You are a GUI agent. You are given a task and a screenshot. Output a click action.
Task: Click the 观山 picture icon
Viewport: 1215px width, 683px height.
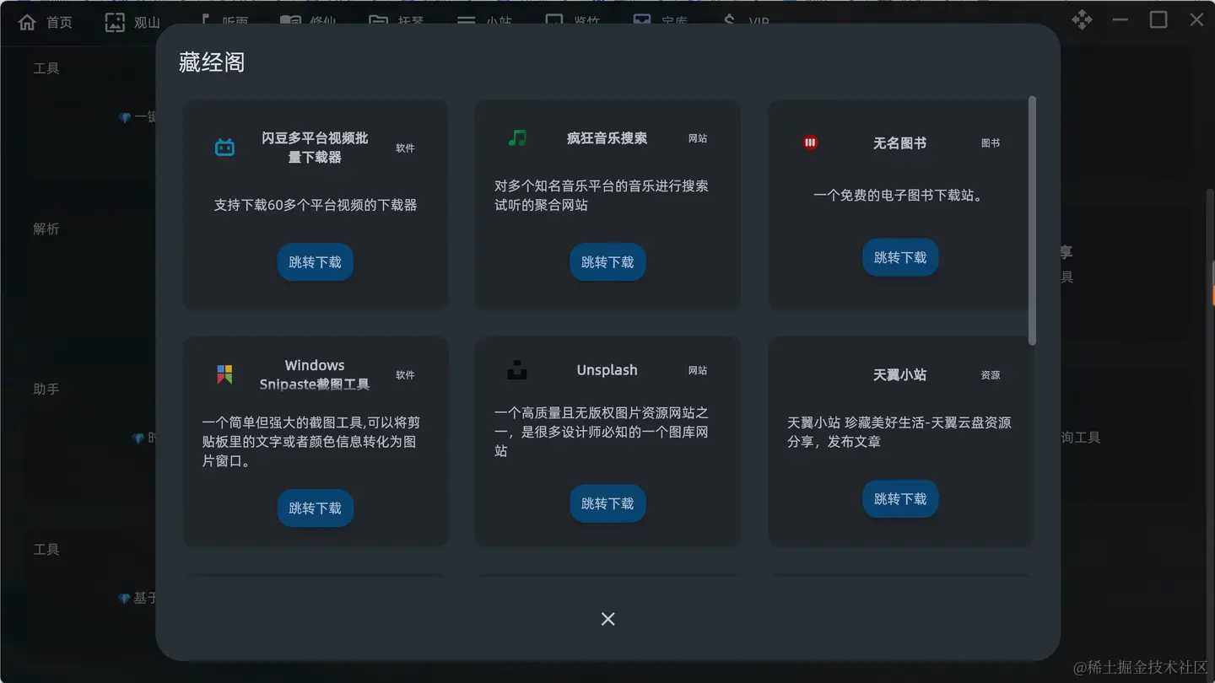click(115, 22)
